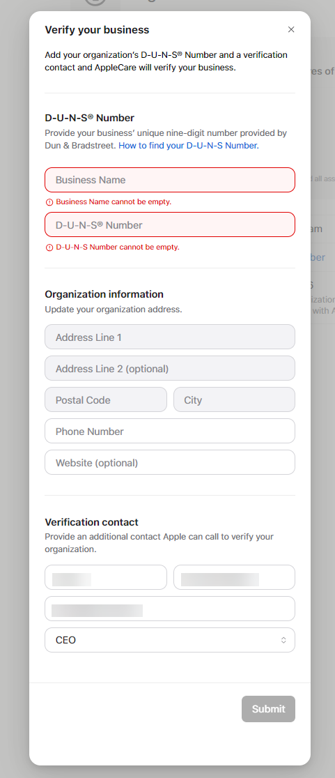Viewport: 335px width, 778px height.
Task: Focus the Business Name field
Action: 170,180
